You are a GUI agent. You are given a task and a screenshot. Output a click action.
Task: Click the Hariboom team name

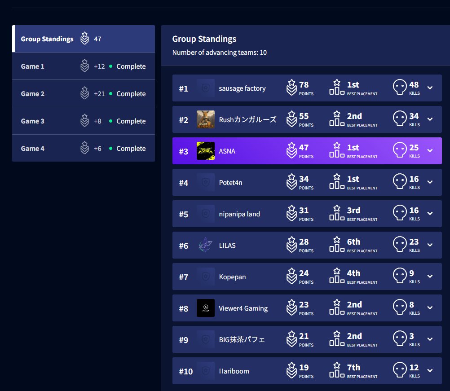click(234, 371)
